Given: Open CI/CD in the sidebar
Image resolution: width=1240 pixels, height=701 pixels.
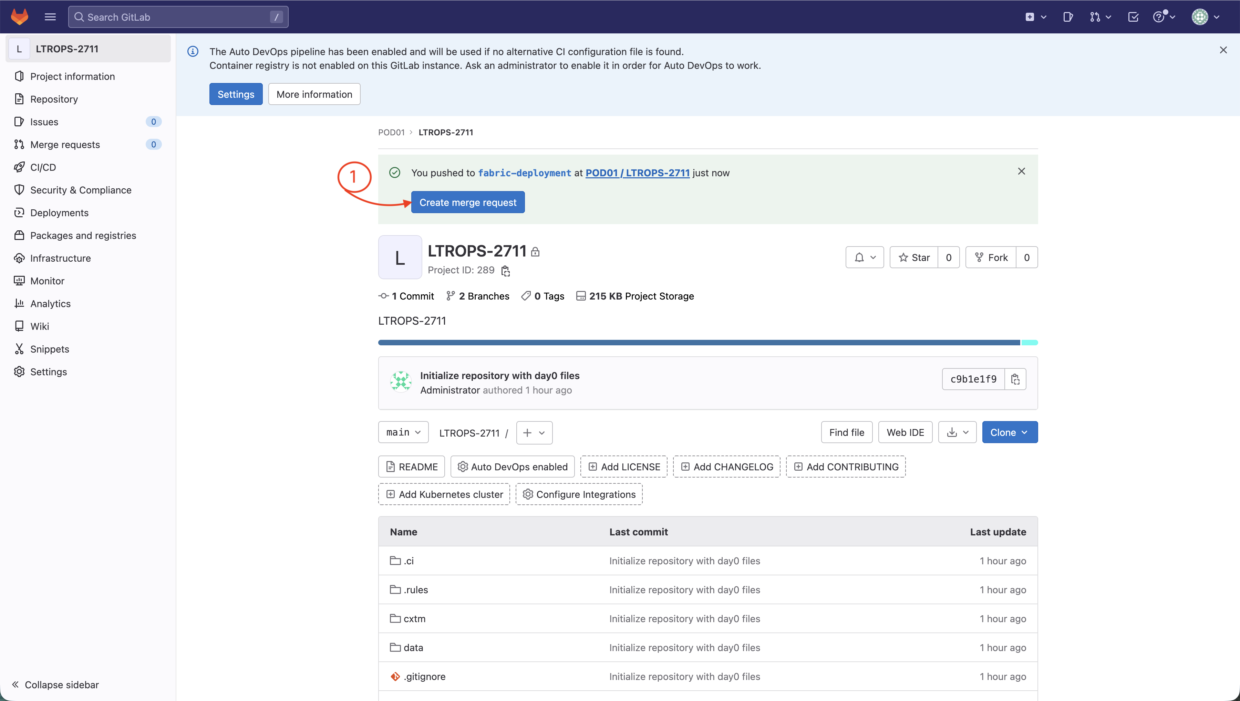Looking at the screenshot, I should (43, 167).
